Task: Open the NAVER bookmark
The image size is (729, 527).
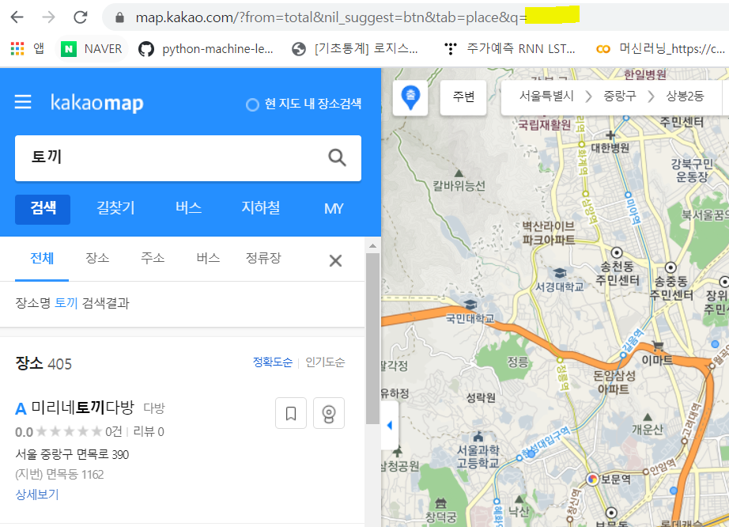Action: [x=92, y=48]
